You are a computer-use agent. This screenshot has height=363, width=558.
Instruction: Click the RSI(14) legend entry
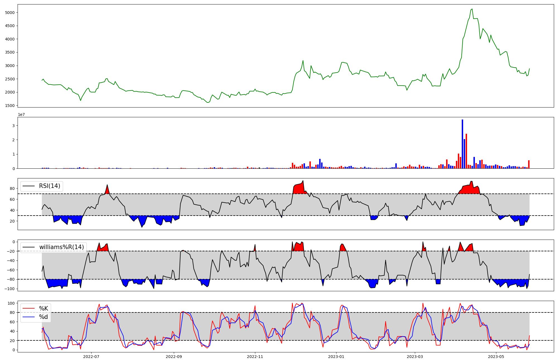49,186
